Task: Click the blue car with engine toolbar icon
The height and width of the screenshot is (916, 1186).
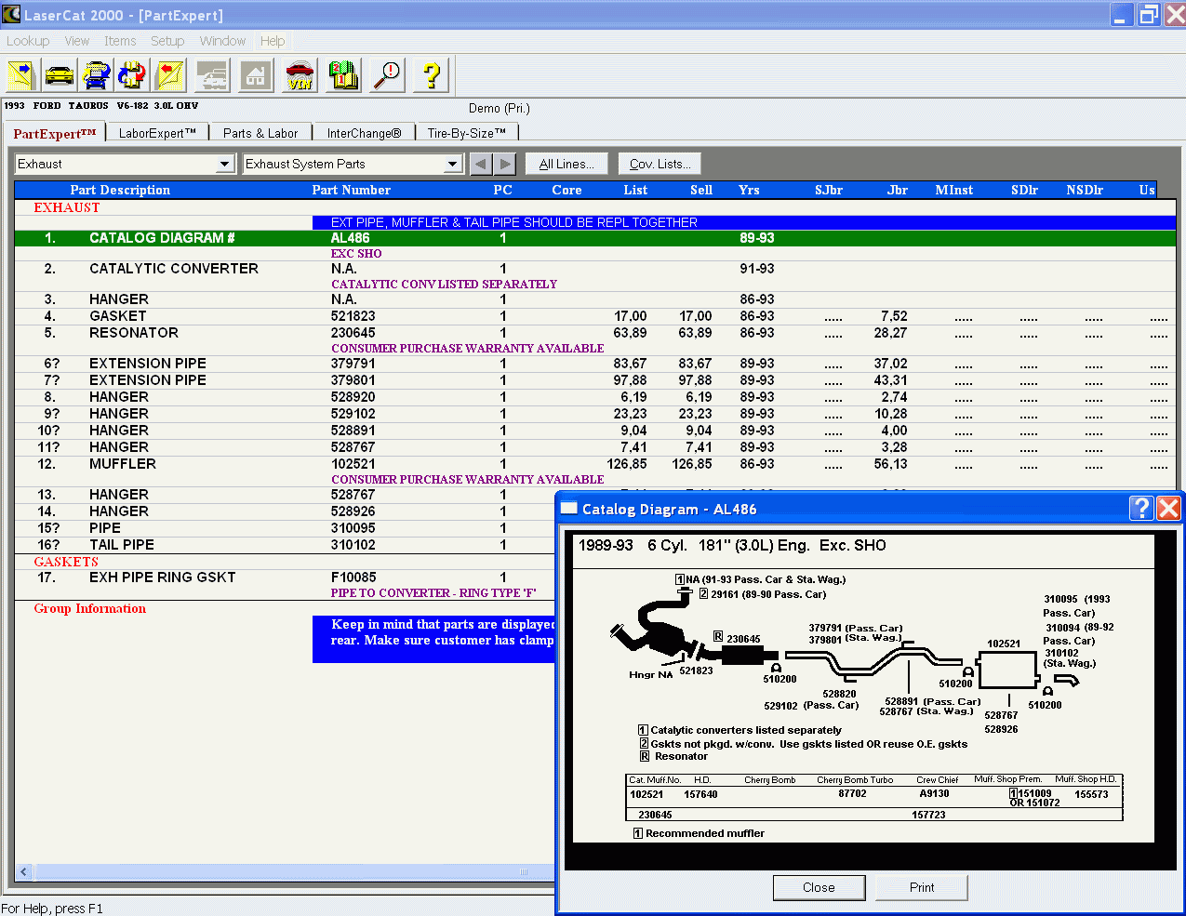Action: pyautogui.click(x=97, y=75)
